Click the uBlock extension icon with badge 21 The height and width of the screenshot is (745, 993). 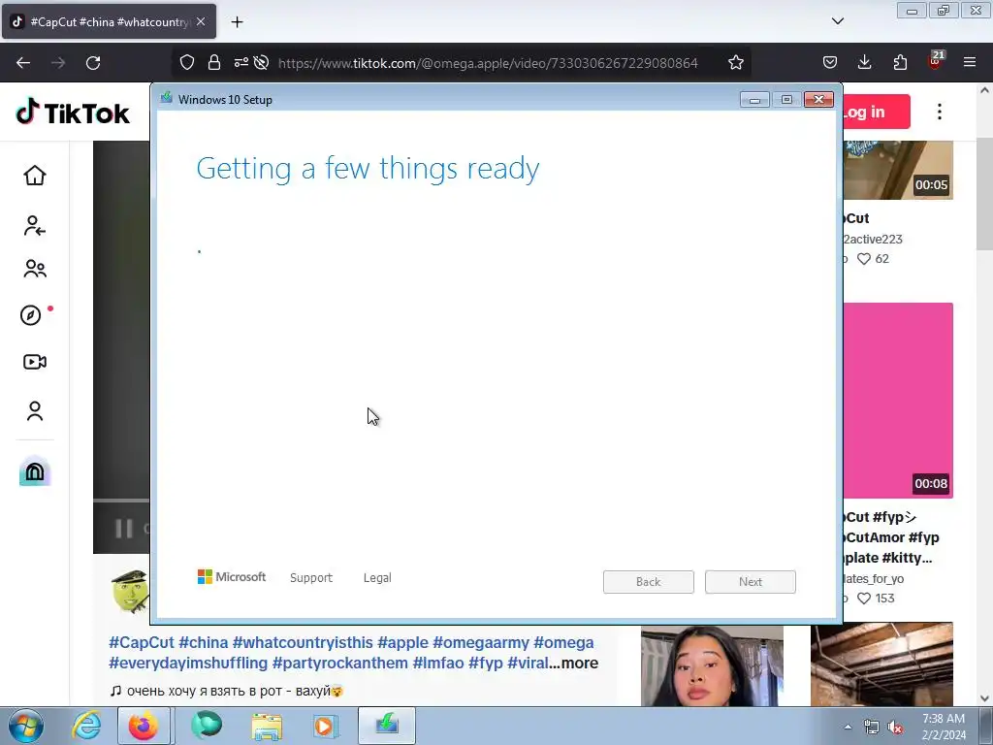point(936,61)
